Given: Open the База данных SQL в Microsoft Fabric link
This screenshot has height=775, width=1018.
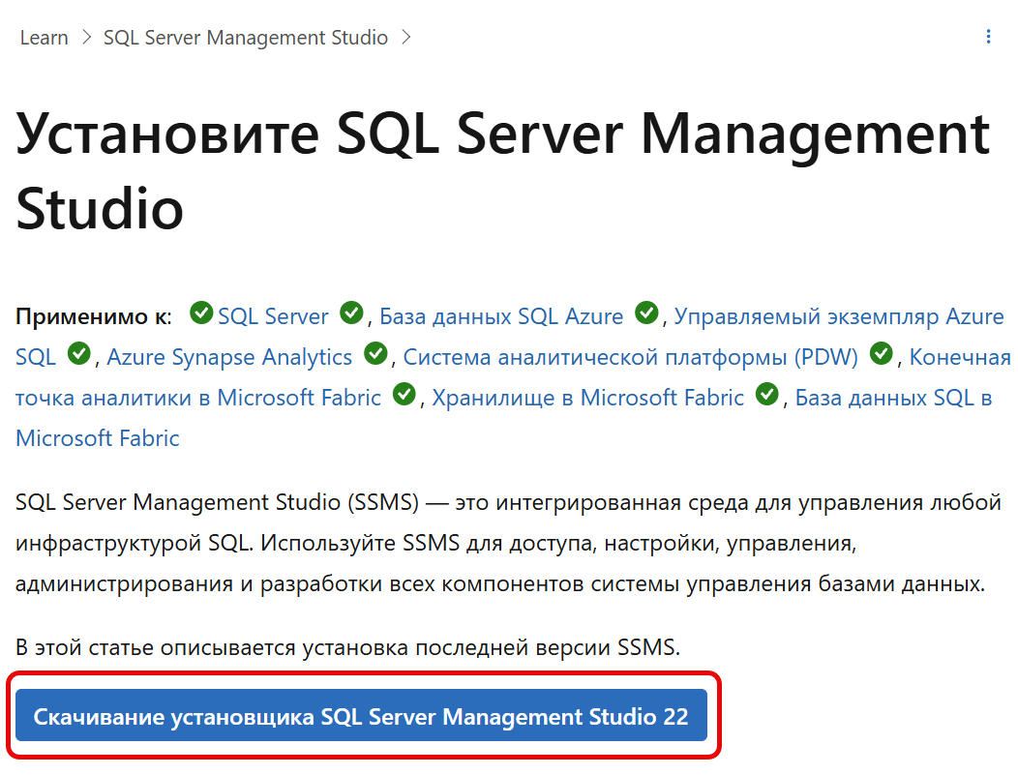Looking at the screenshot, I should pyautogui.click(x=893, y=398).
